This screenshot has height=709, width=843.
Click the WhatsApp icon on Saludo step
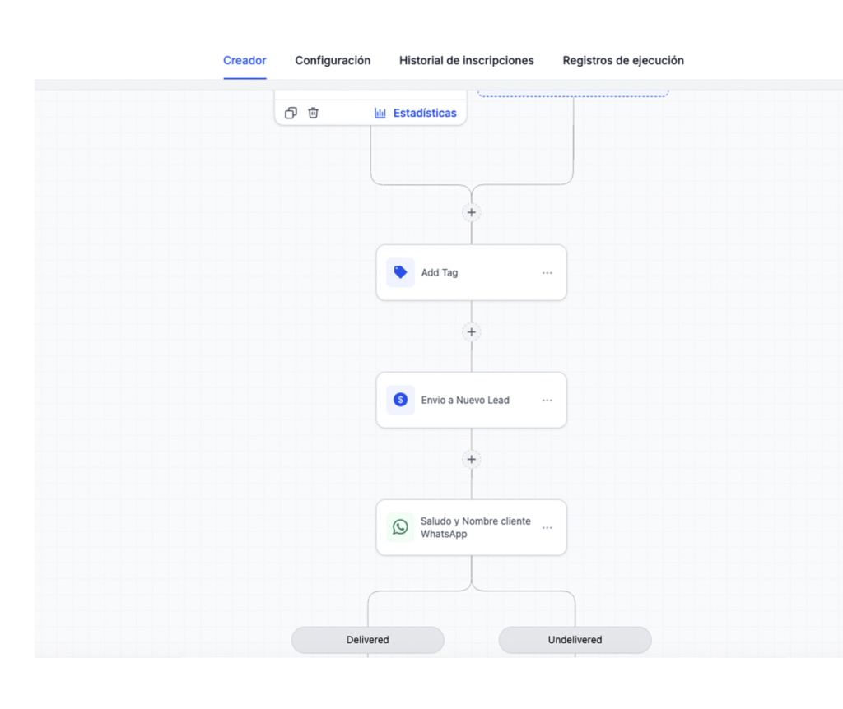[400, 527]
